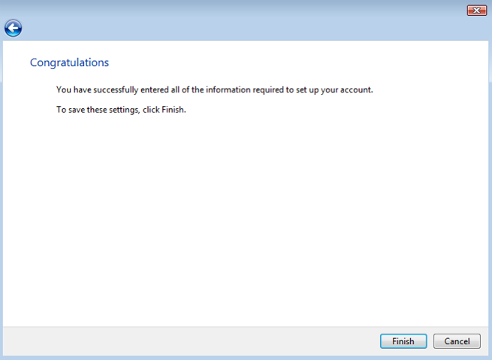Cancel the account setup wizard
The width and height of the screenshot is (492, 360).
pyautogui.click(x=457, y=341)
